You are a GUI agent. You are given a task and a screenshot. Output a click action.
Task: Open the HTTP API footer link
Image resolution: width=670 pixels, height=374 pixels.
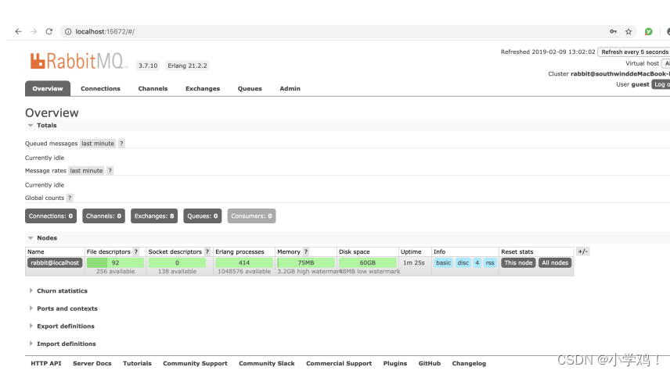pyautogui.click(x=45, y=363)
